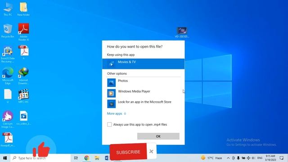This screenshot has height=162, width=288.
Task: Open weather widget showing 17°C Haze
Action: 211,158
